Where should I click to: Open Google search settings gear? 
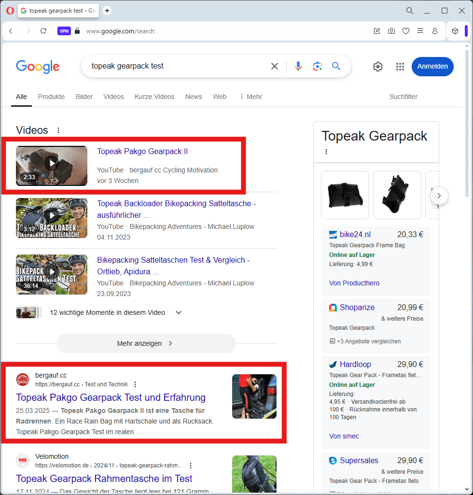378,67
